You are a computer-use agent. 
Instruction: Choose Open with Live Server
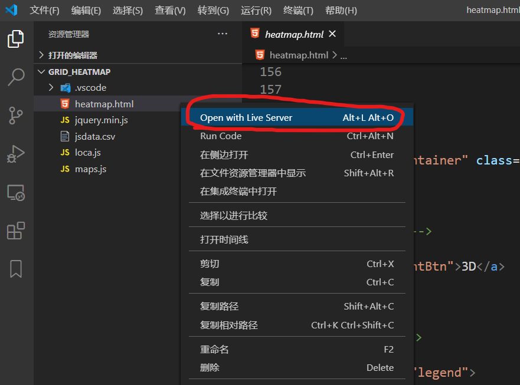click(297, 117)
